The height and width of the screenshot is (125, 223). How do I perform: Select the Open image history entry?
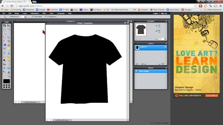coord(151,71)
